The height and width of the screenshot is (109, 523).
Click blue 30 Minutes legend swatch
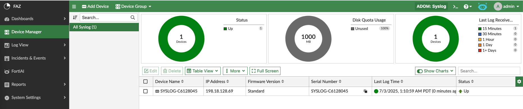(x=480, y=34)
